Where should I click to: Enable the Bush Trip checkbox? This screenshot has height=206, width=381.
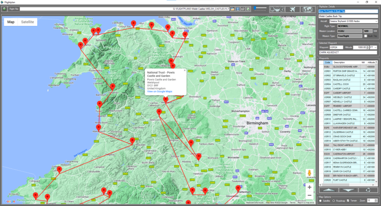click(x=365, y=36)
